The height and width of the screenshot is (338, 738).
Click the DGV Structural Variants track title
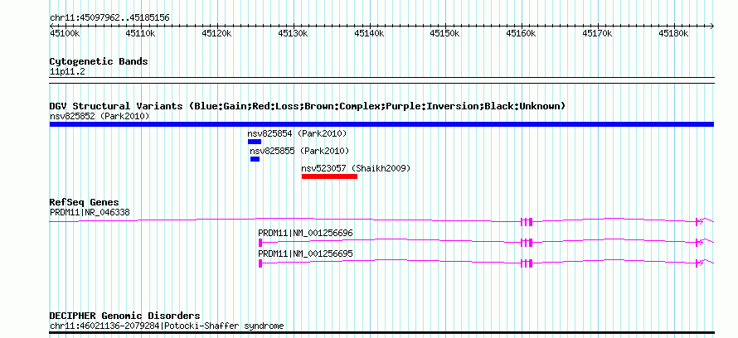pos(308,106)
